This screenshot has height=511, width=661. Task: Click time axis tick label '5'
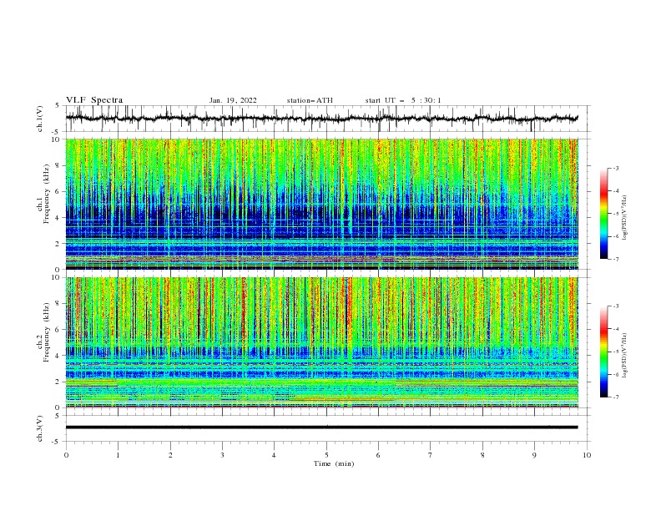pyautogui.click(x=326, y=455)
